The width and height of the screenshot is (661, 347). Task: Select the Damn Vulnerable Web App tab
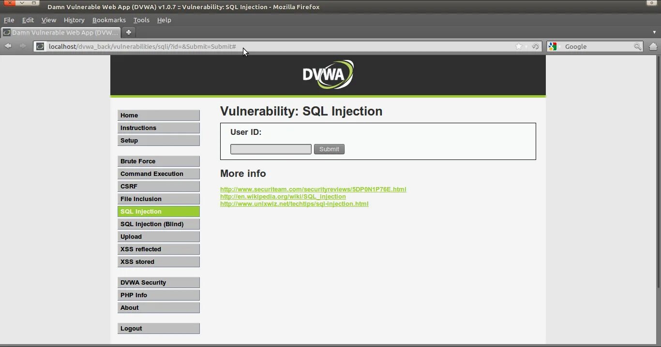click(61, 32)
